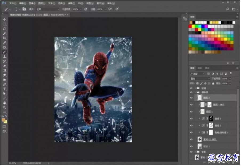Open the 窗口 (Window) menu

101,3
